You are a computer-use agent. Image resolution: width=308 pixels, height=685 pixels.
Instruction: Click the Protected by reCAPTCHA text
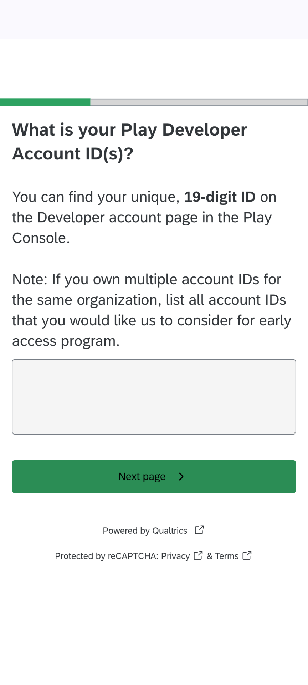[107, 556]
